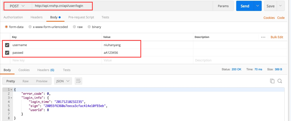
Task: Select the response Body tab
Action: pyautogui.click(x=7, y=70)
